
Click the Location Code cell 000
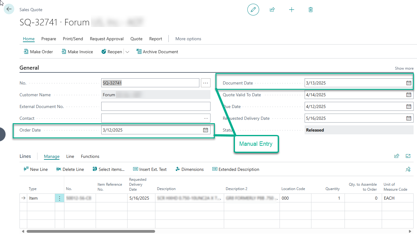(295, 198)
